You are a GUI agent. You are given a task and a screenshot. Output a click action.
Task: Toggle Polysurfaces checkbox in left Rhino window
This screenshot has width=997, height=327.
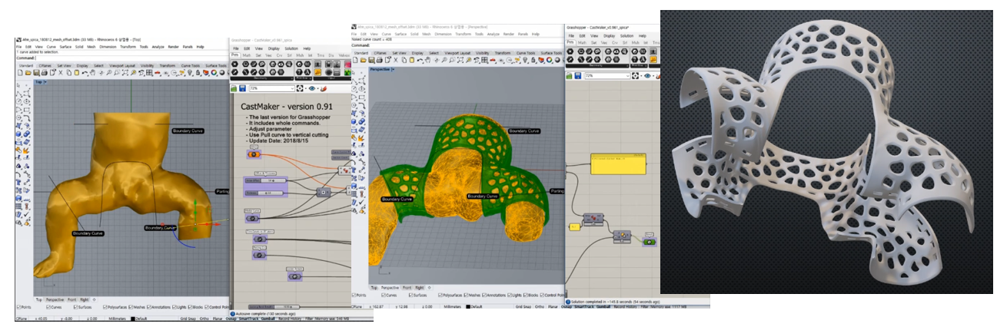[105, 307]
